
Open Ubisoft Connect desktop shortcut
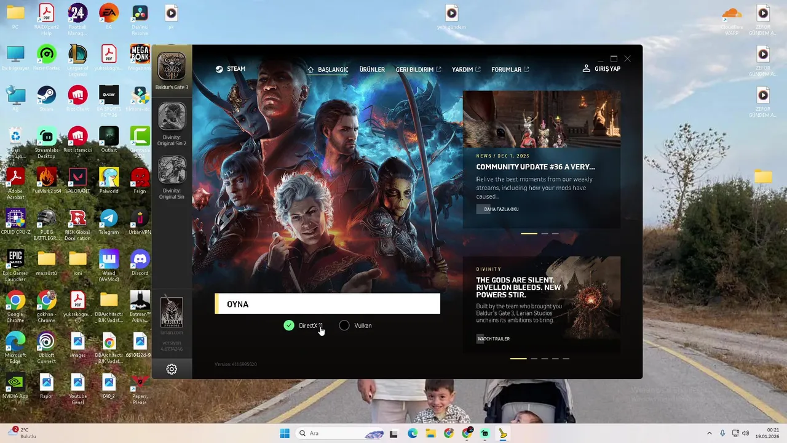[x=46, y=348]
